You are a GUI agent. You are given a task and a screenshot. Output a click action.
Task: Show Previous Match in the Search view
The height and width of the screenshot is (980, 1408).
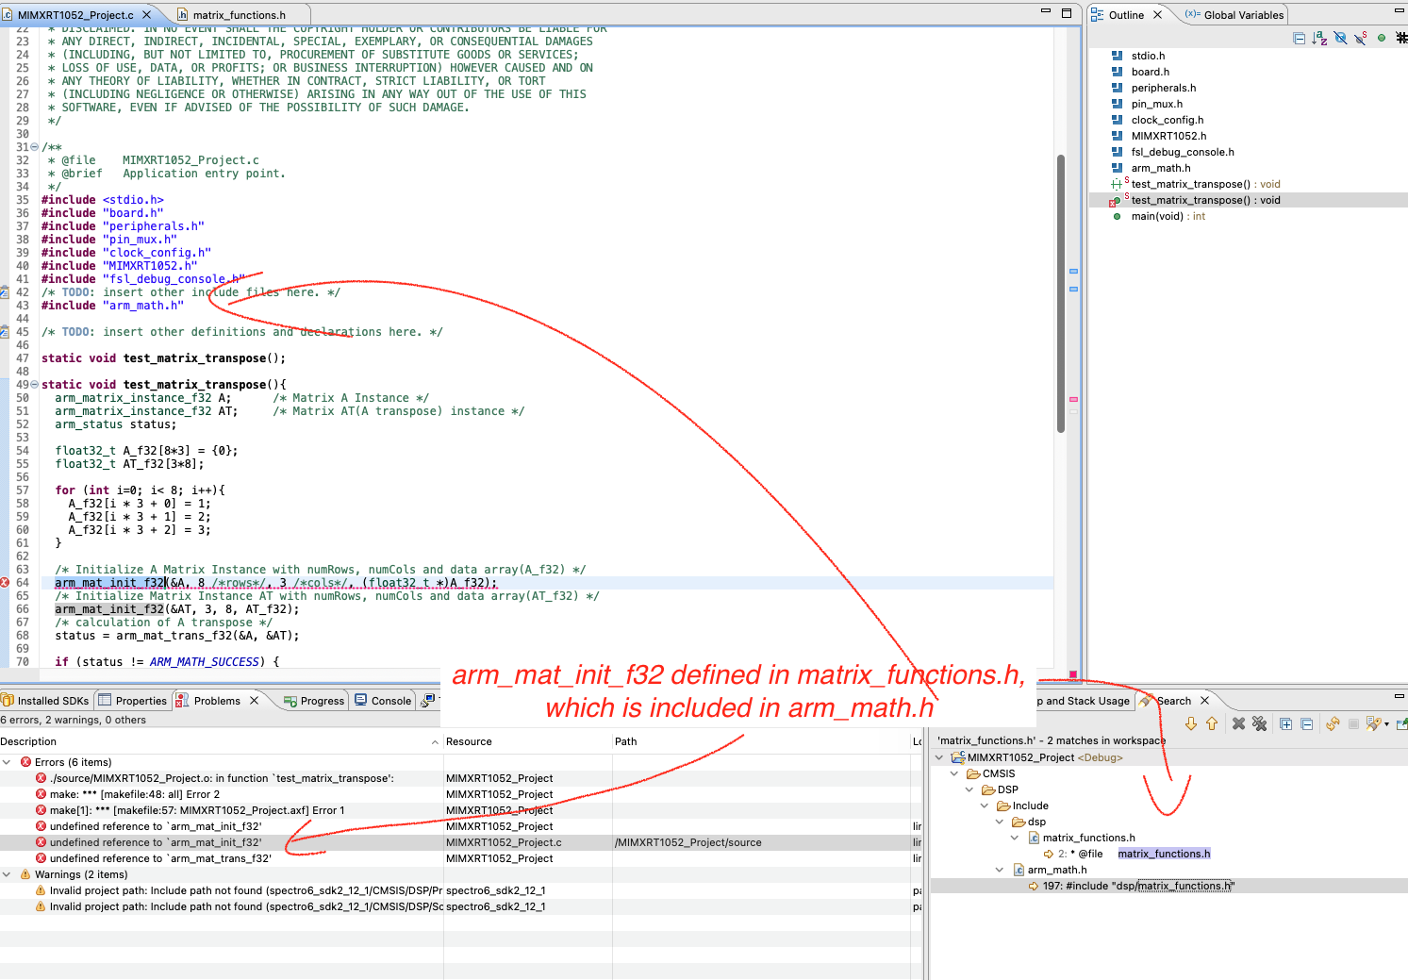(x=1211, y=723)
